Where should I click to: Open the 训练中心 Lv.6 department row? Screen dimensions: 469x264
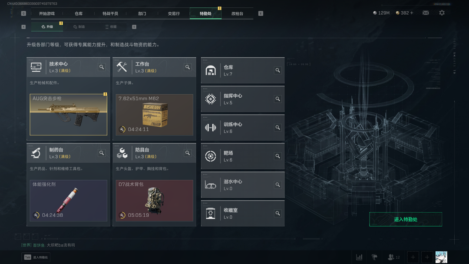click(x=243, y=128)
